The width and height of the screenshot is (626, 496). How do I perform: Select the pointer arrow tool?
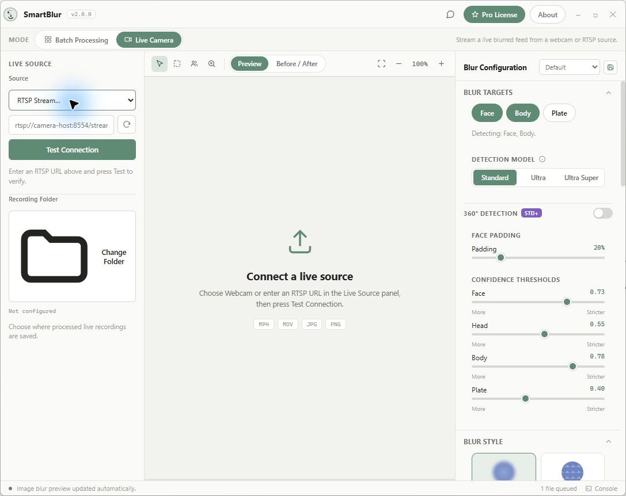[x=160, y=64]
